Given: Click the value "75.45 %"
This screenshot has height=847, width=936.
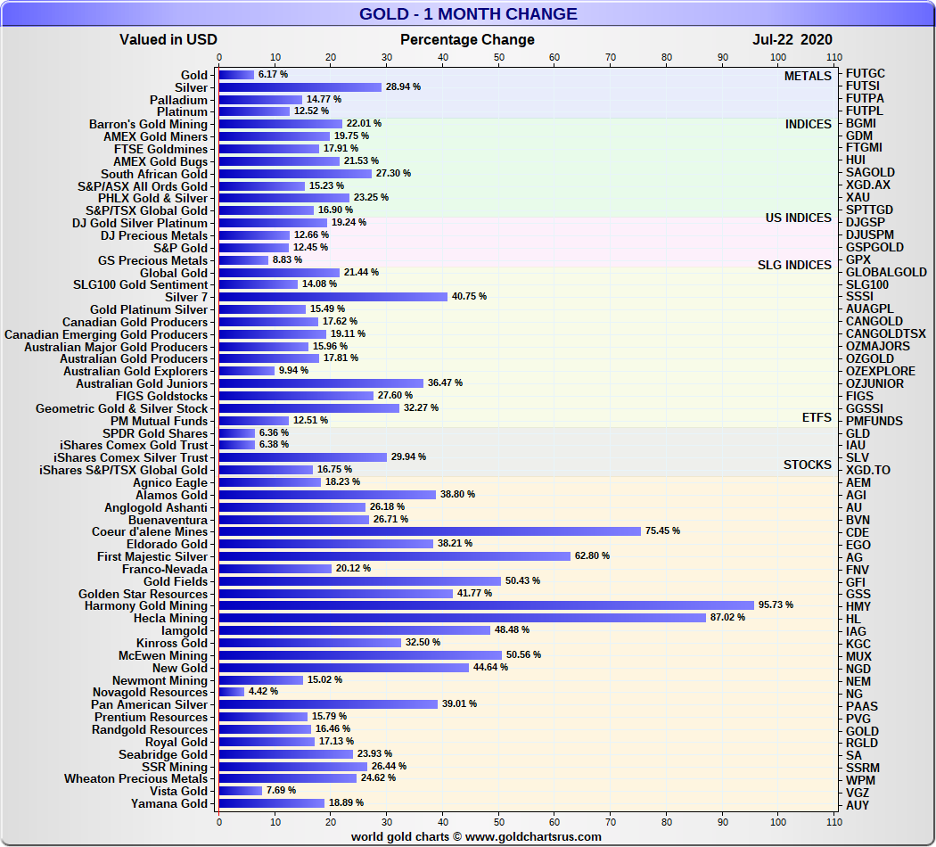Looking at the screenshot, I should tap(662, 530).
